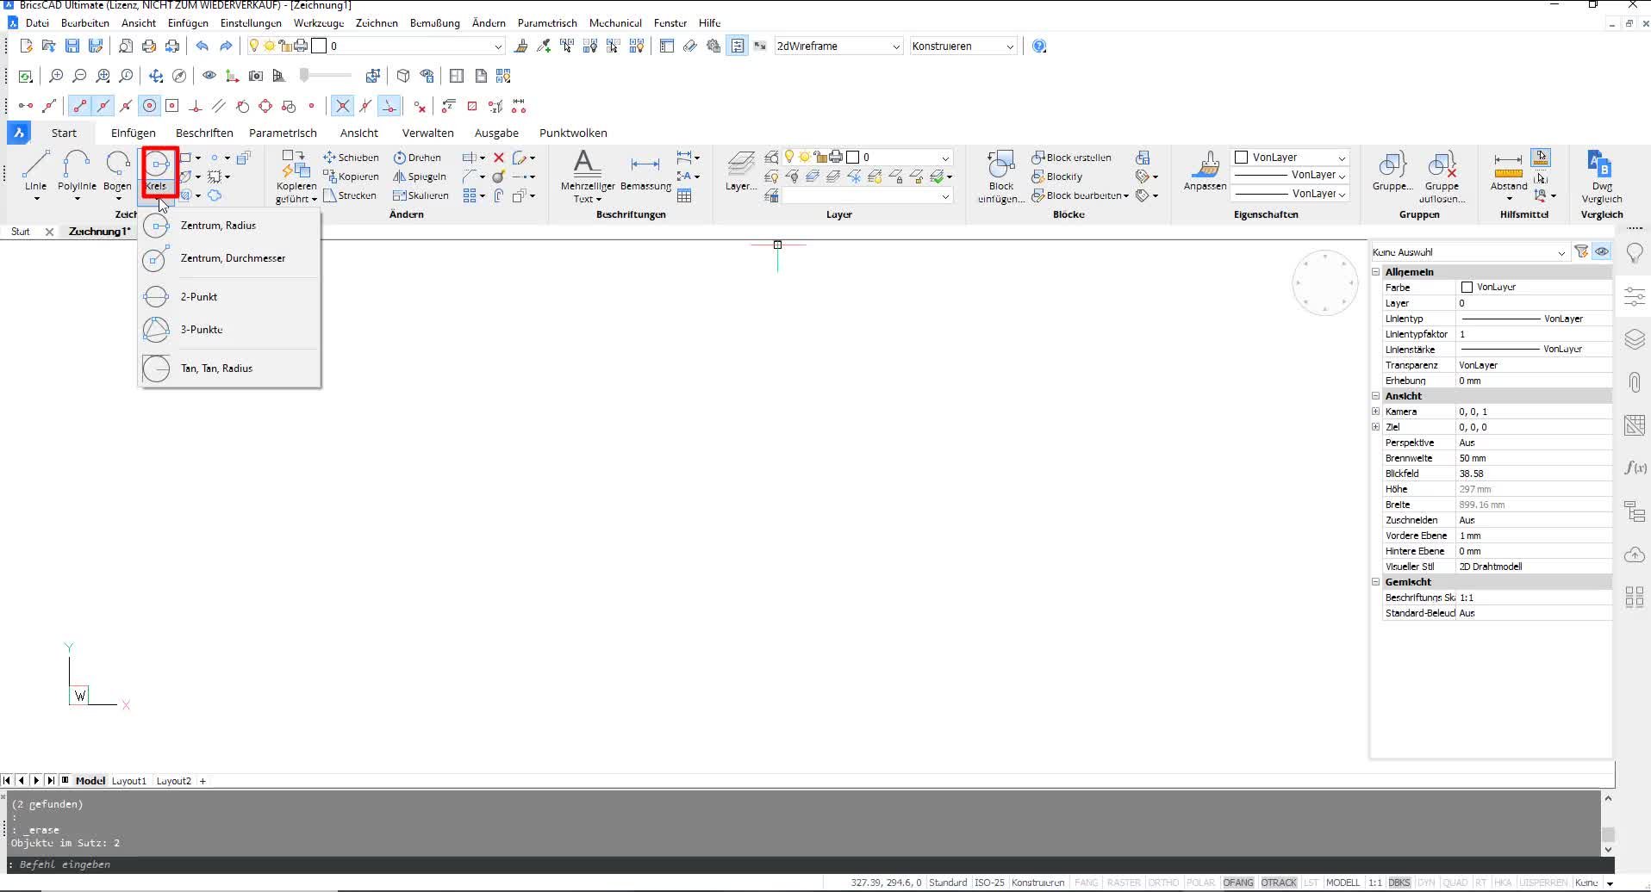Open the f(x) parameters panel icon
The image size is (1651, 892).
1634,468
